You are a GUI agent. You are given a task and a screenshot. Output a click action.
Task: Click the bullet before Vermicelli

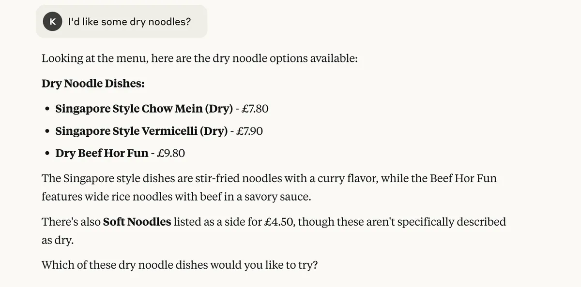tap(47, 131)
